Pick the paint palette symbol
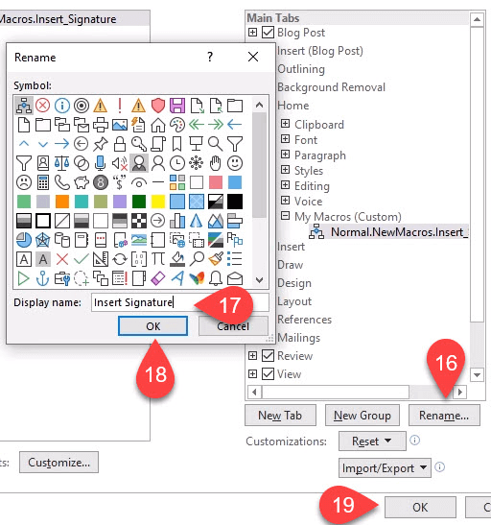Screen dimensions: 491x525 (x=177, y=125)
